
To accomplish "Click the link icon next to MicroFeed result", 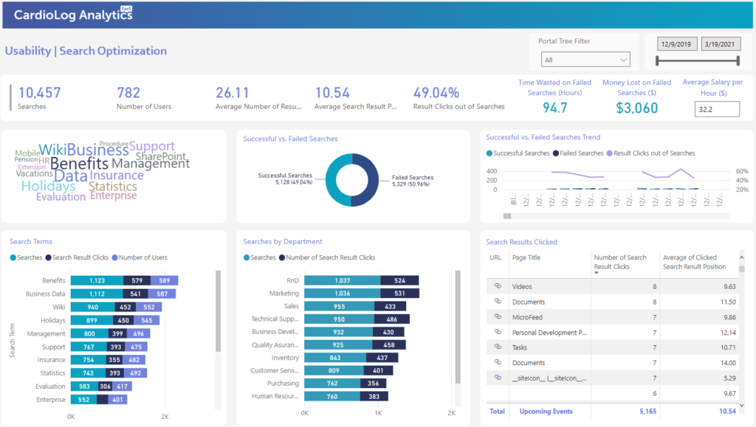I will 498,316.
